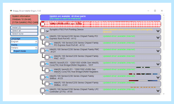The height and width of the screenshot is (104, 174).
Task: Click device icon of nested PCI Express Root Port #3 row
Action: pos(51,44)
